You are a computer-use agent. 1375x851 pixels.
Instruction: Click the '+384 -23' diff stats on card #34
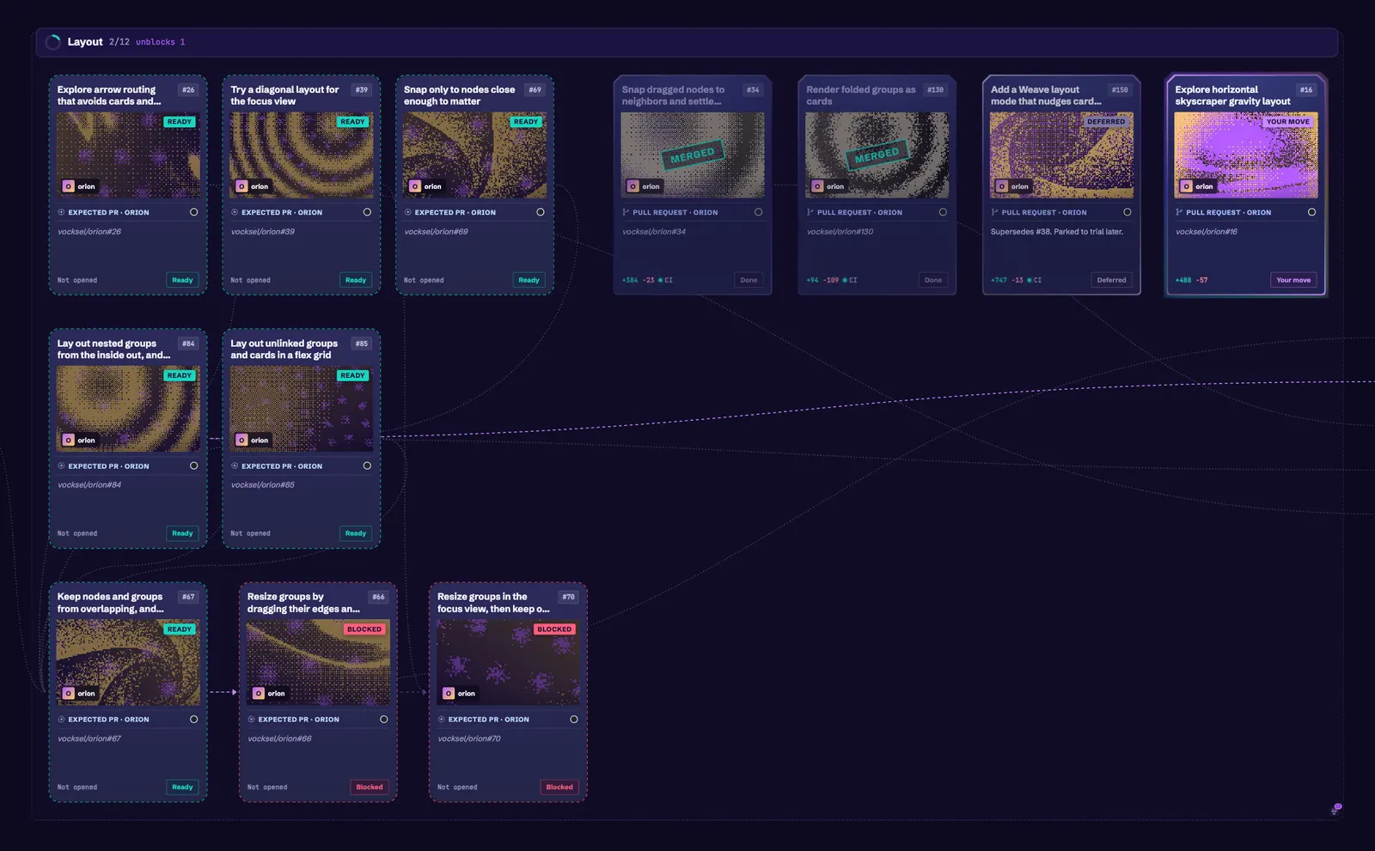coord(638,280)
